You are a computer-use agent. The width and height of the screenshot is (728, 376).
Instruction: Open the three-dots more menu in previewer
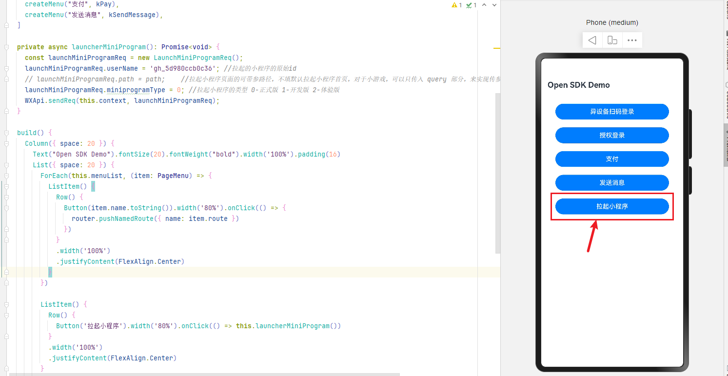(632, 40)
